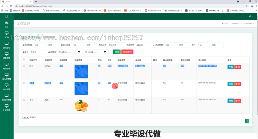Click the 商品名字 column header
The image size is (258, 139).
coord(33,60)
